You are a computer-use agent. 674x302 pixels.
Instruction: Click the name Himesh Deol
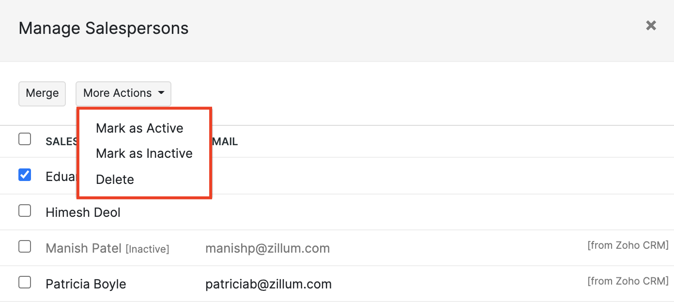pyautogui.click(x=83, y=212)
